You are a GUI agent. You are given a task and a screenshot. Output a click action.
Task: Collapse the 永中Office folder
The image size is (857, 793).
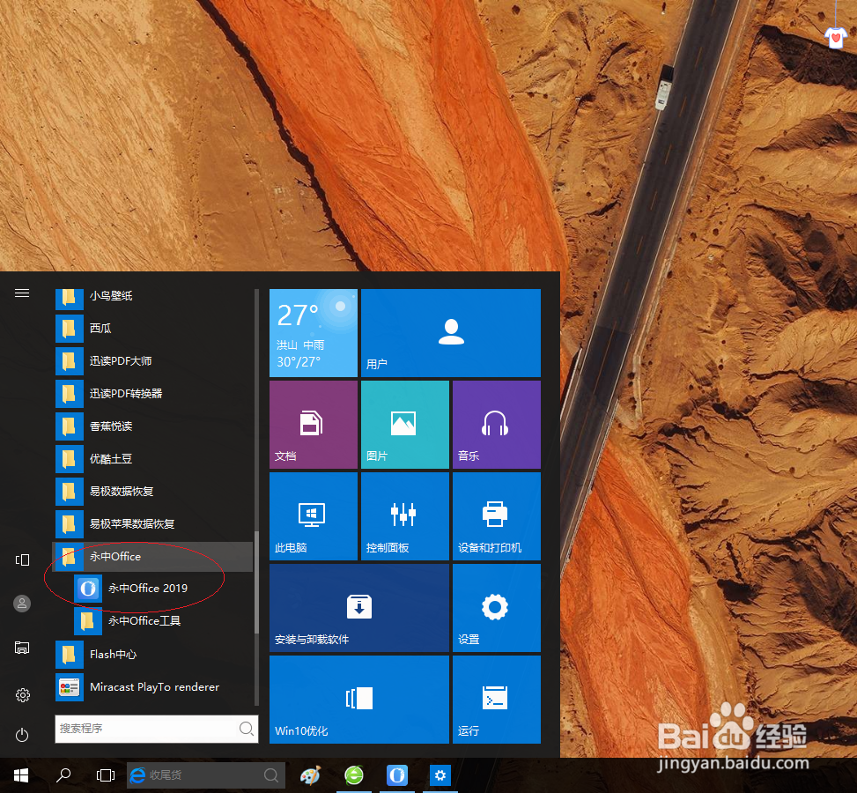[x=153, y=556]
